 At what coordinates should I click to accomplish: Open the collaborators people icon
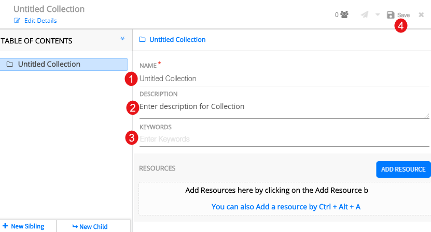click(x=344, y=15)
